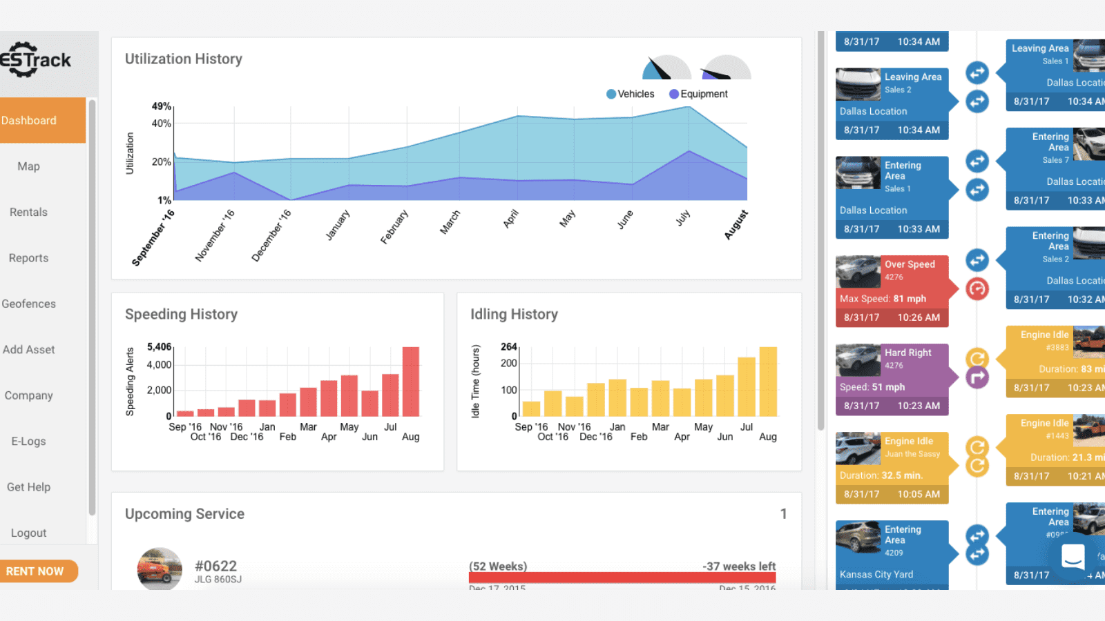The width and height of the screenshot is (1105, 621).
Task: Toggle the Equipment legend series
Action: tap(698, 94)
